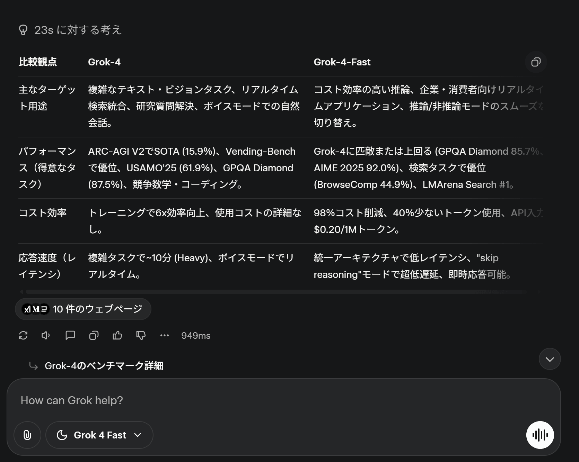Click the table scrollbar's left arrow

(21, 292)
